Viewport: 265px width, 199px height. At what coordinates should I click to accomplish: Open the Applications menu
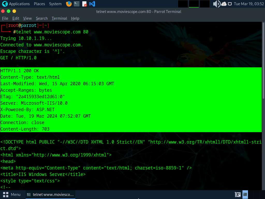[x=19, y=4]
